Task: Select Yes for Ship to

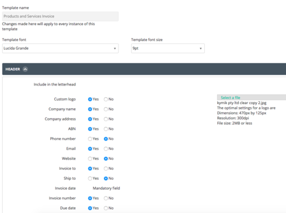Action: tap(90, 178)
